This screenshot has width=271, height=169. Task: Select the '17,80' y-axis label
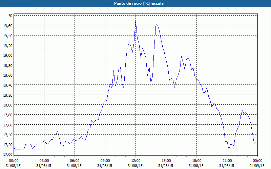pyautogui.click(x=8, y=115)
